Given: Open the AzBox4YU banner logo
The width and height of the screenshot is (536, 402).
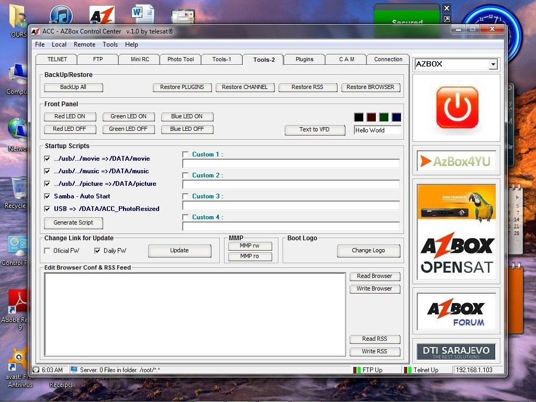Looking at the screenshot, I should coord(456,161).
